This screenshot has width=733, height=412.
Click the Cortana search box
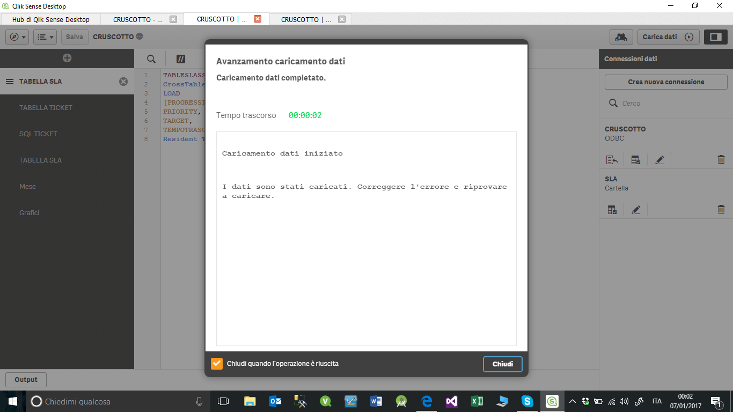118,401
